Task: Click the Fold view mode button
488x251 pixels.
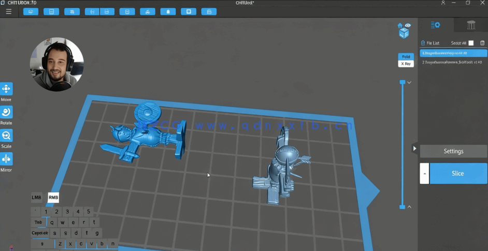Action: pos(406,56)
